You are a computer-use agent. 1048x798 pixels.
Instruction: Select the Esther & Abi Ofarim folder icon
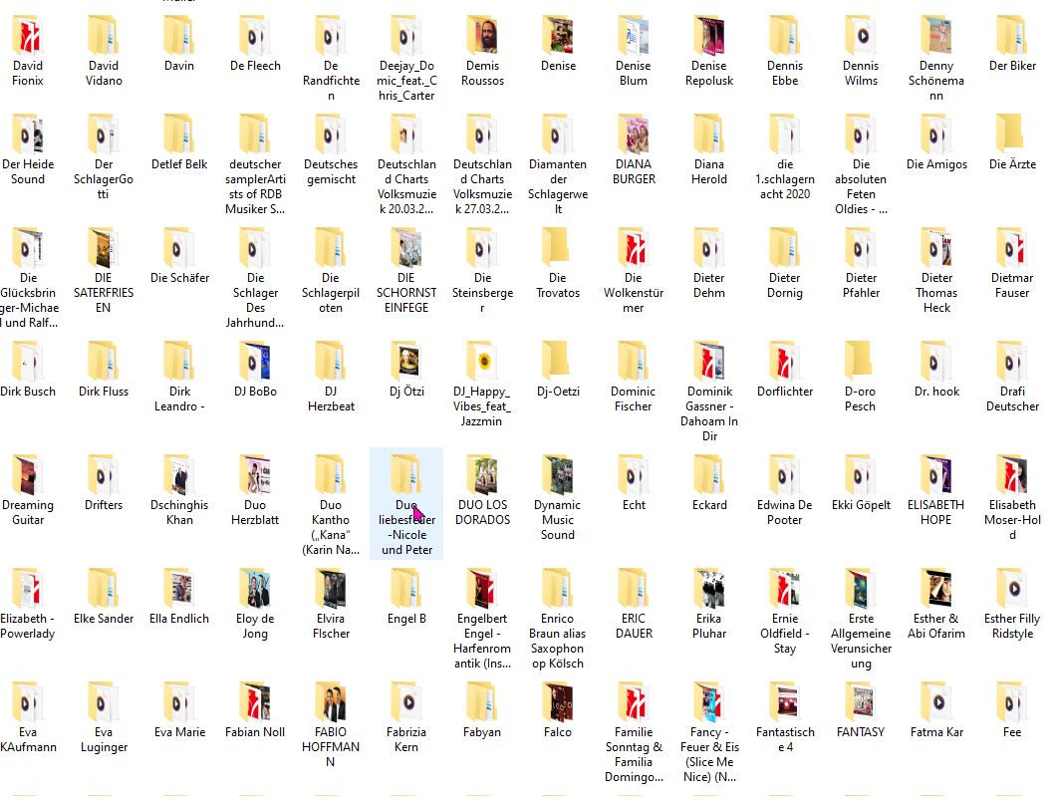pos(936,589)
